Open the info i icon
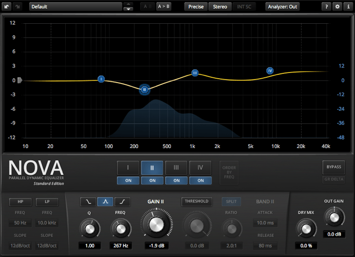Screen dimensions: 355x257 pos(348,7)
